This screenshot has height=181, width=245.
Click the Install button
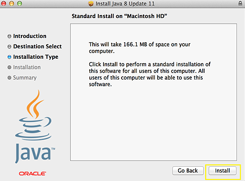point(222,171)
